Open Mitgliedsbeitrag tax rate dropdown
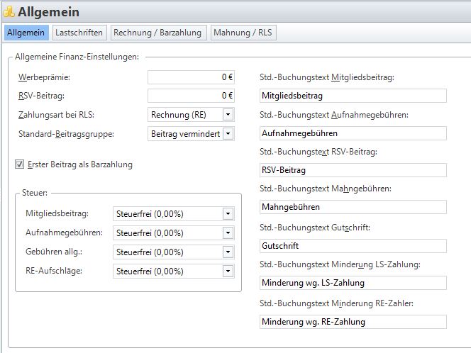This screenshot has width=471, height=353. 227,213
